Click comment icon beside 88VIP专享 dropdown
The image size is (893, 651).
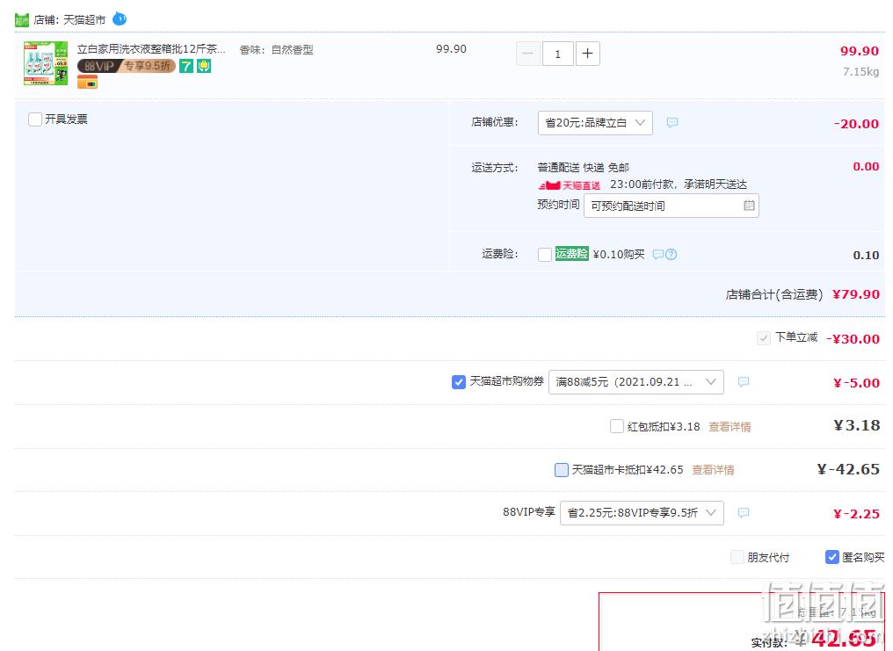tap(744, 513)
